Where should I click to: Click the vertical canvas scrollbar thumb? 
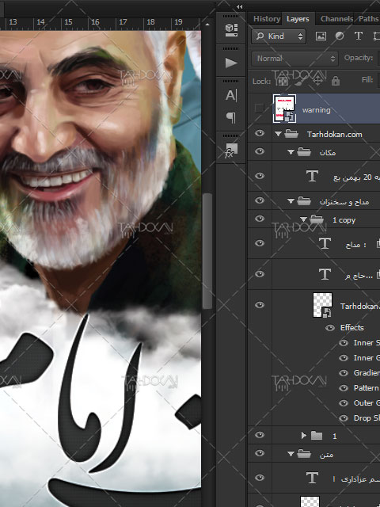click(x=207, y=251)
